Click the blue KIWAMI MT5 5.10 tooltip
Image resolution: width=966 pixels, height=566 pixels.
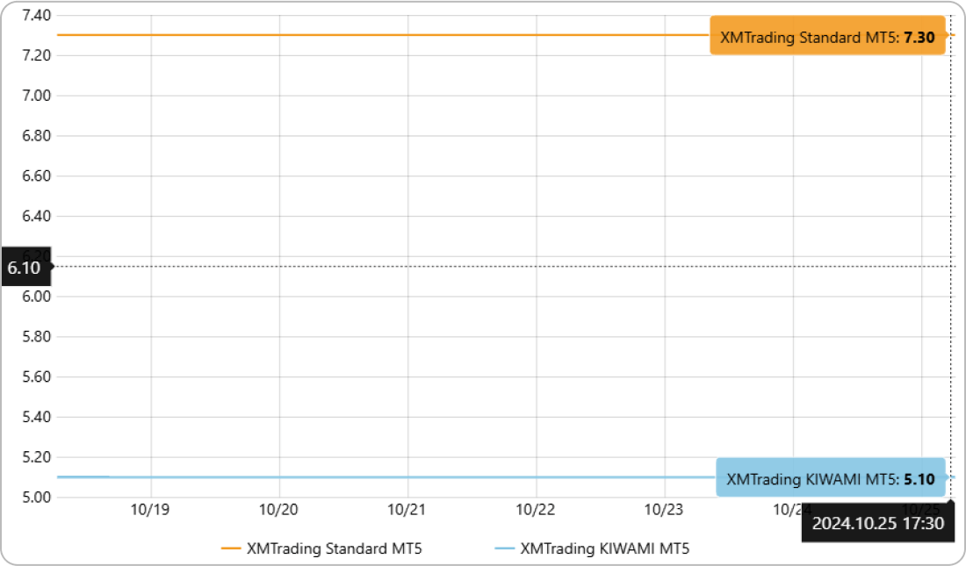830,479
